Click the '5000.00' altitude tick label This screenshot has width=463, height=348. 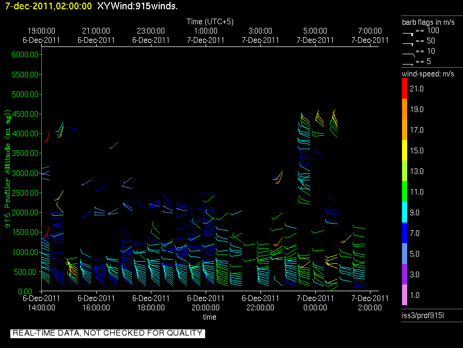coord(25,94)
